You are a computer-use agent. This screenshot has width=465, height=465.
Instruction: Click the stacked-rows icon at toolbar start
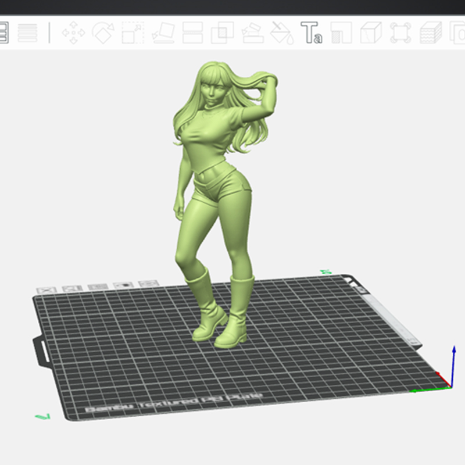(x=4, y=33)
